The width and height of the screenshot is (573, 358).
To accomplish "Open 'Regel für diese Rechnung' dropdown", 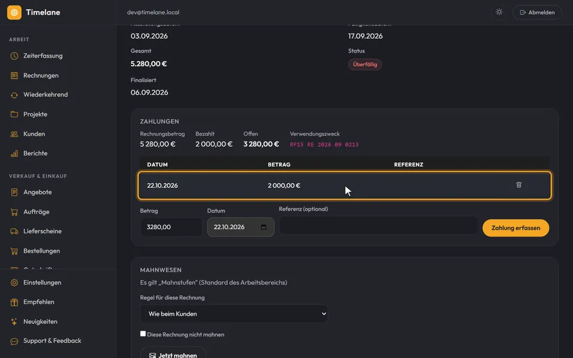I will tap(234, 314).
